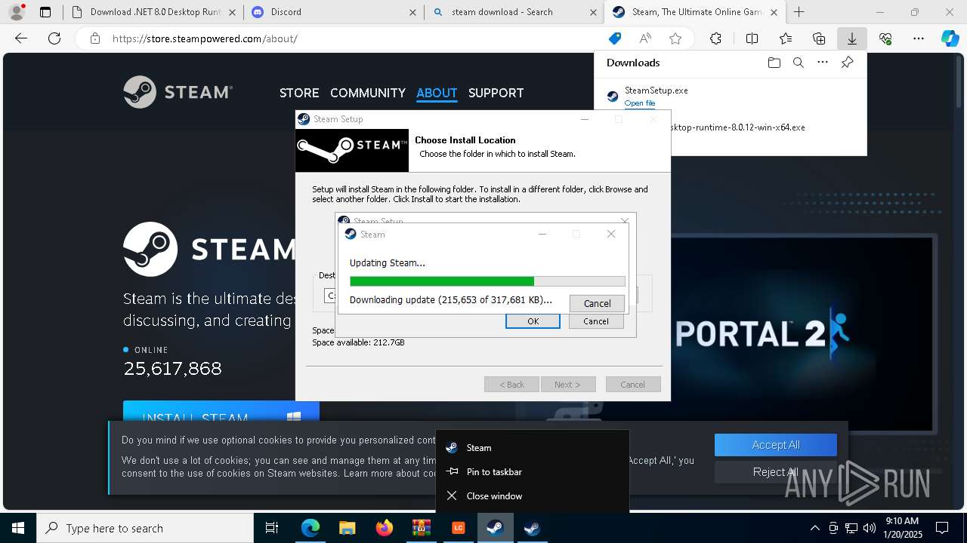Image resolution: width=967 pixels, height=543 pixels.
Task: Open the orange LC app on taskbar
Action: 458,528
